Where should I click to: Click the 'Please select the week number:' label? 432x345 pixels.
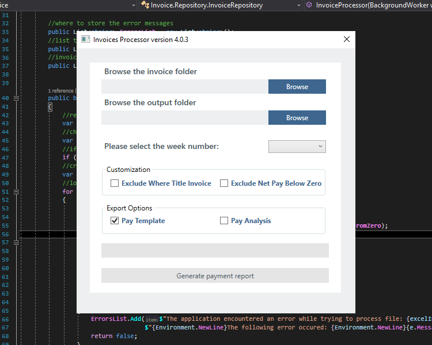(x=162, y=147)
